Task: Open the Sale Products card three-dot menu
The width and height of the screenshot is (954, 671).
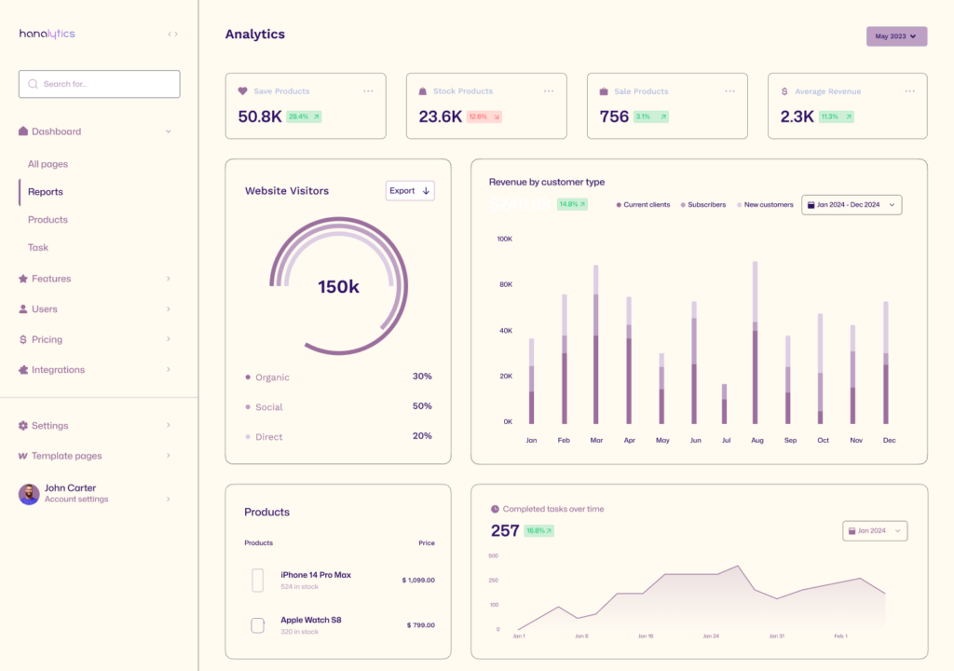Action: (x=729, y=91)
